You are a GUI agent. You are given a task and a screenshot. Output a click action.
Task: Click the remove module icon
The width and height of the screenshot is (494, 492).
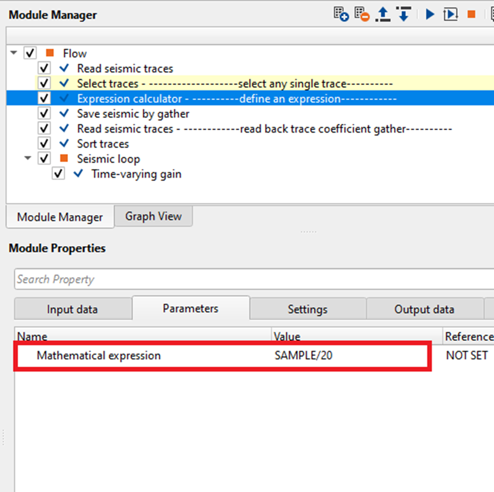[362, 14]
